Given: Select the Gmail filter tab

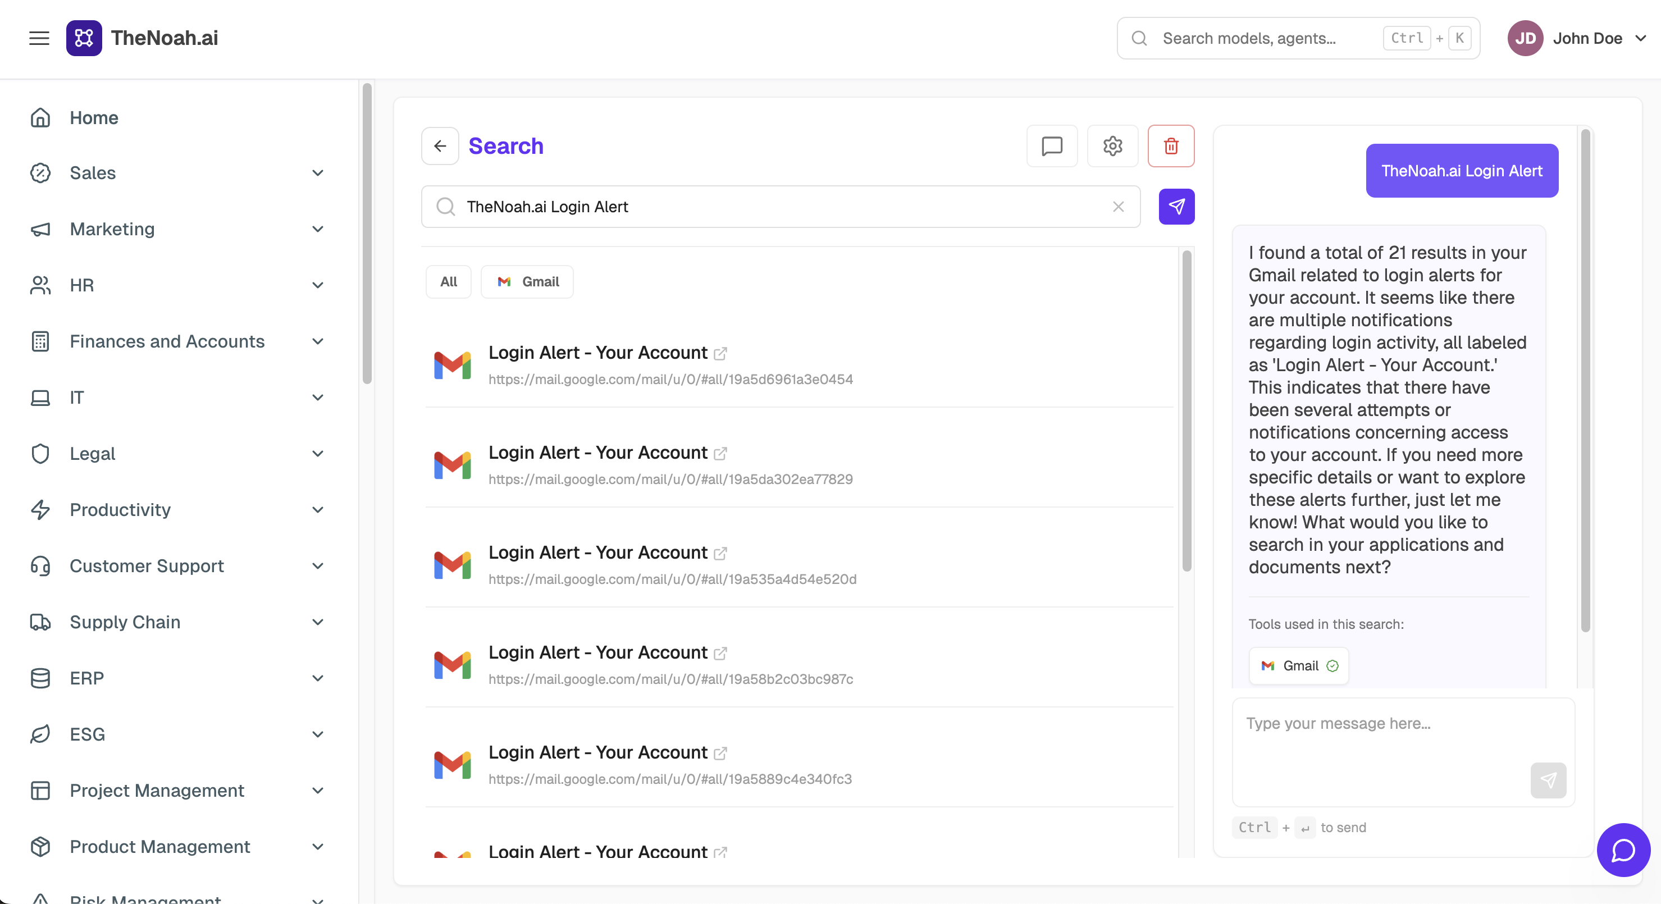Looking at the screenshot, I should coord(527,282).
